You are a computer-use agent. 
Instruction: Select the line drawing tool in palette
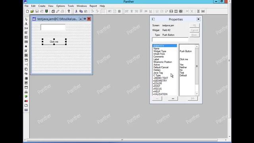click(x=26, y=64)
